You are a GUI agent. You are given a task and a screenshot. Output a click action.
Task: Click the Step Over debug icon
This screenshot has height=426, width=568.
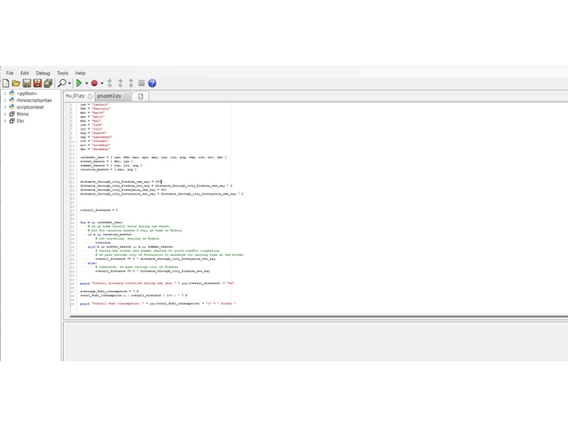(121, 83)
